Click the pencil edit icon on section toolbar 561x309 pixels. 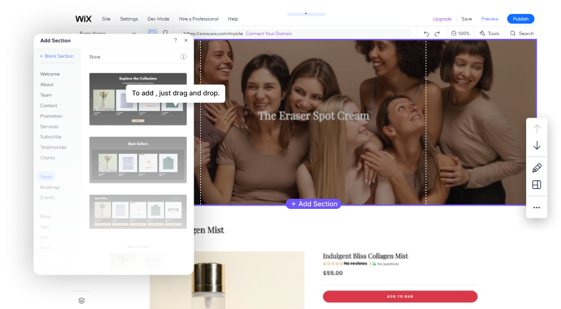pos(536,167)
